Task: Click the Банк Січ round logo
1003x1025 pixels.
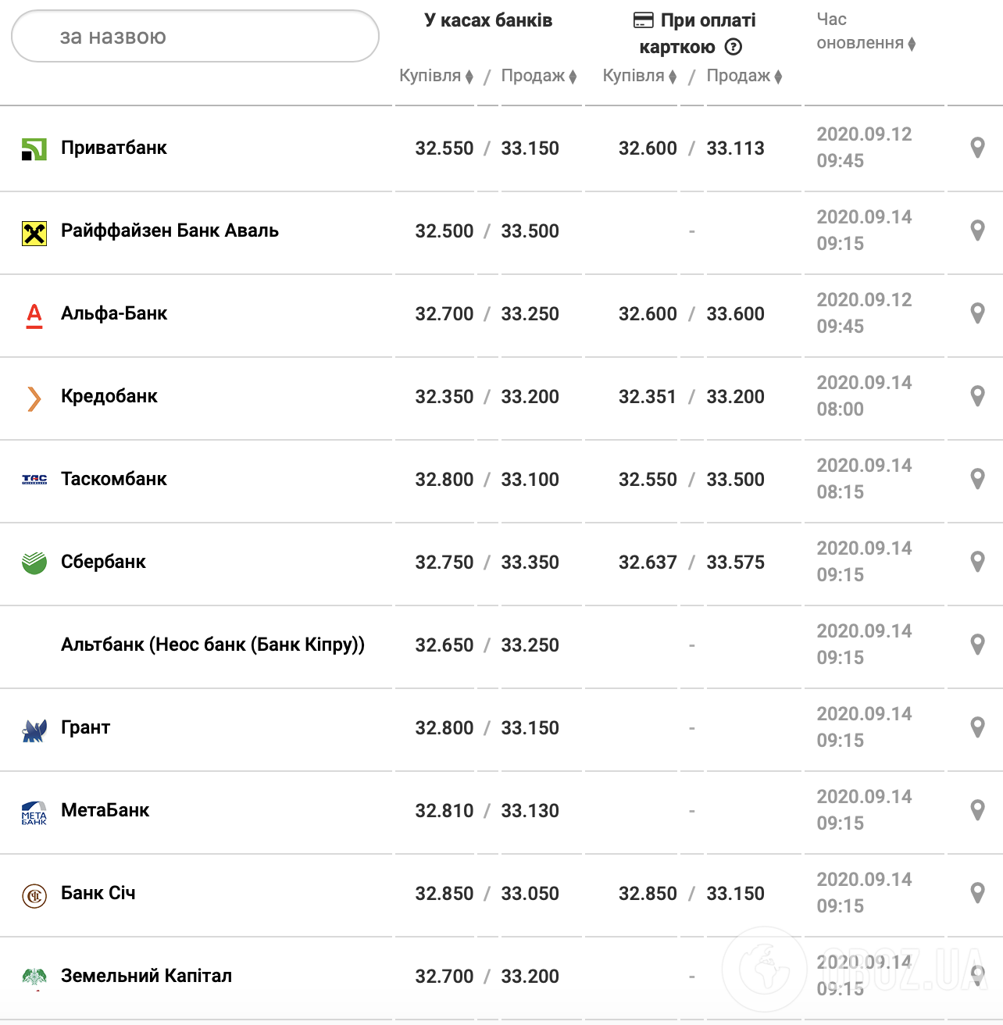Action: click(34, 896)
